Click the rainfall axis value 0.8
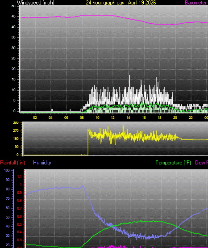This screenshot has width=208, height=248. pyautogui.click(x=20, y=201)
